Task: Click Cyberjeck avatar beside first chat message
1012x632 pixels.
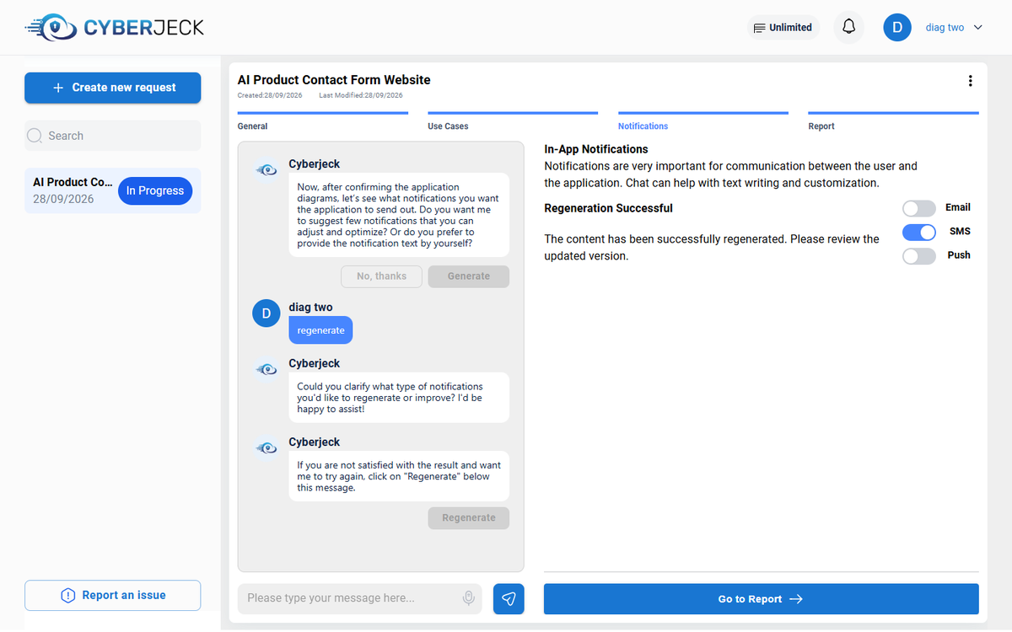Action: pos(266,170)
